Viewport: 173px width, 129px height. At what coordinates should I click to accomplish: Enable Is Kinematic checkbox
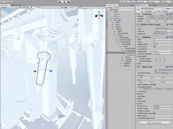click(155, 49)
